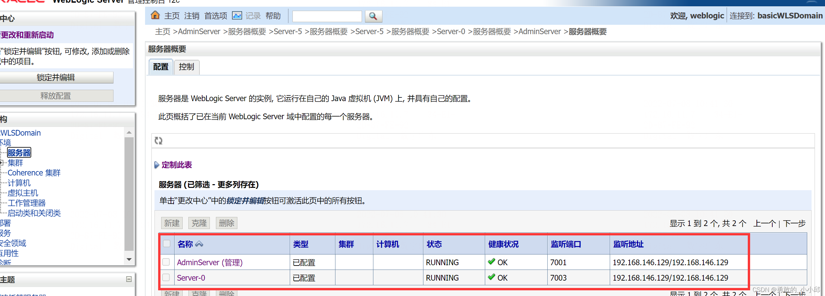Select 计算机 in domain tree
Viewport: 825px width, 296px height.
(19, 183)
